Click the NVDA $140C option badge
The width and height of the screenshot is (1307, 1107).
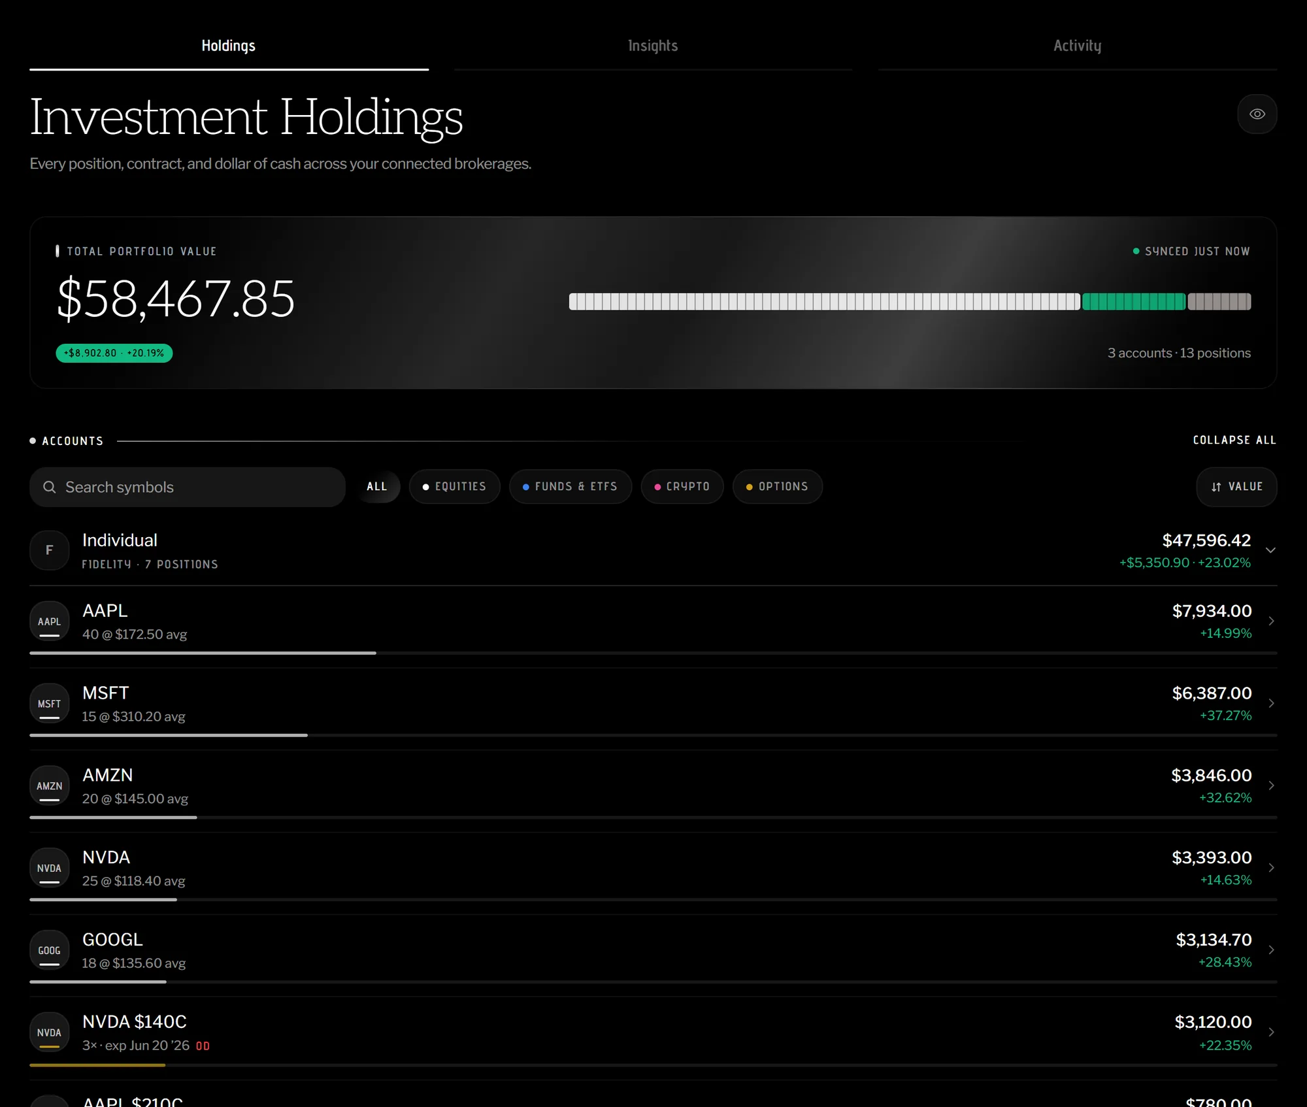pyautogui.click(x=50, y=1033)
